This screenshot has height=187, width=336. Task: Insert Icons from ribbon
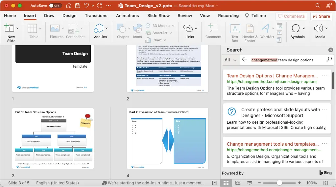137,31
